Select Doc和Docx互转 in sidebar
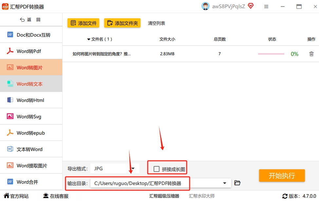Image resolution: width=319 pixels, height=201 pixels. [x=31, y=35]
